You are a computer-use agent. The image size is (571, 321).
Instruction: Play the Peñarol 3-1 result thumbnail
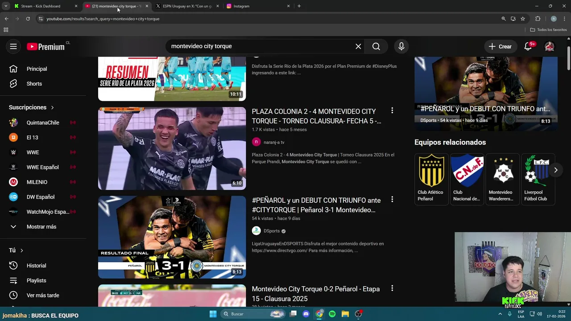pos(172,237)
